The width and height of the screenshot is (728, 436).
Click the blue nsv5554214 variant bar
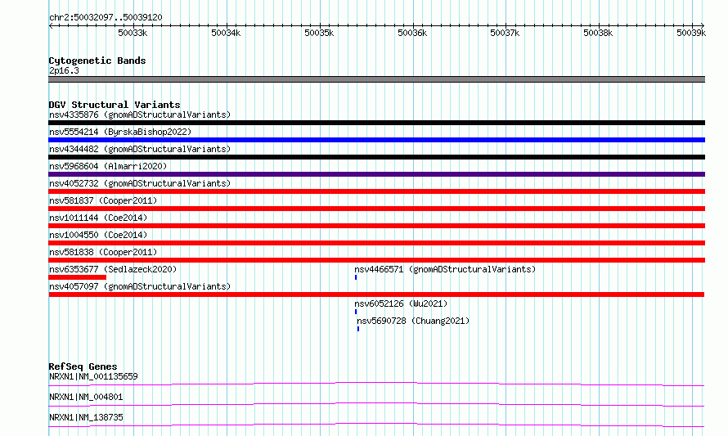(376, 140)
